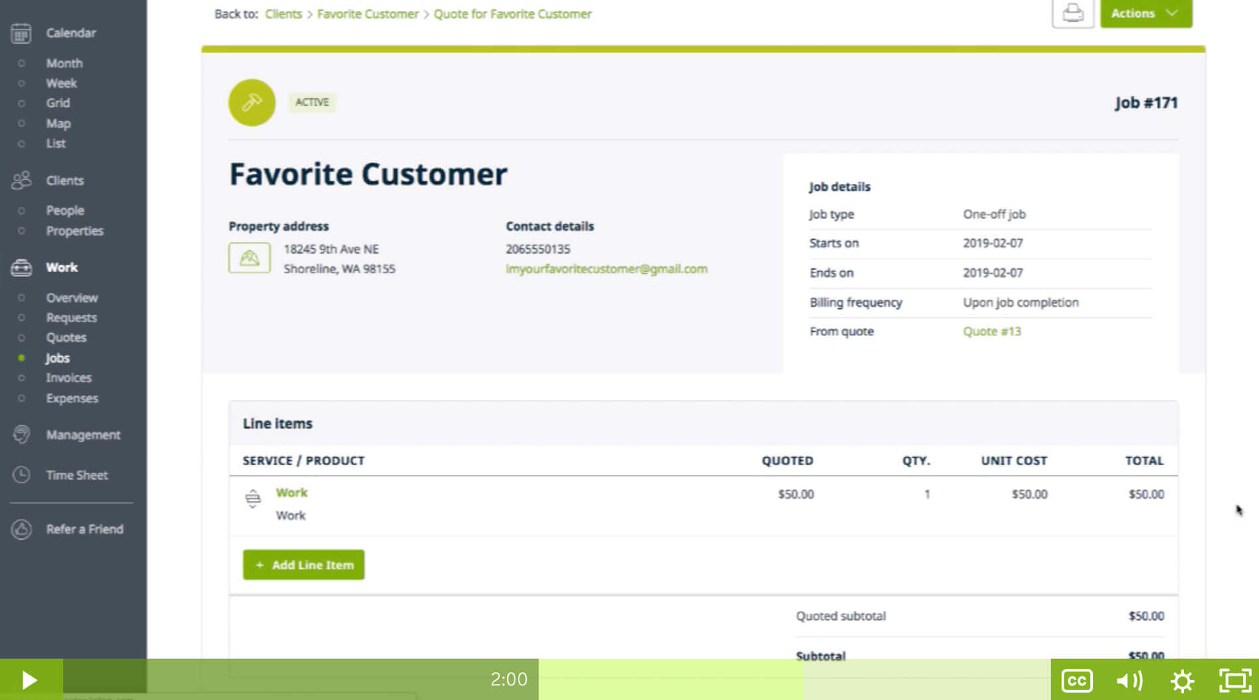Open the Quote #13 link

click(x=991, y=331)
